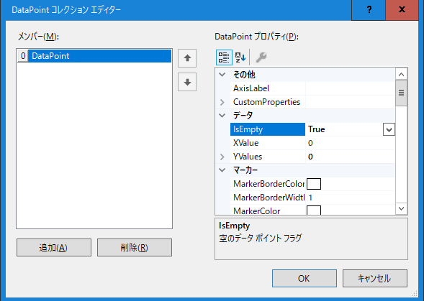424x301 pixels.
Task: Open the IsEmpty value dropdown
Action: click(389, 129)
